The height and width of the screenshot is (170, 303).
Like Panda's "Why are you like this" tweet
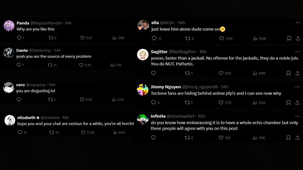[83, 38]
